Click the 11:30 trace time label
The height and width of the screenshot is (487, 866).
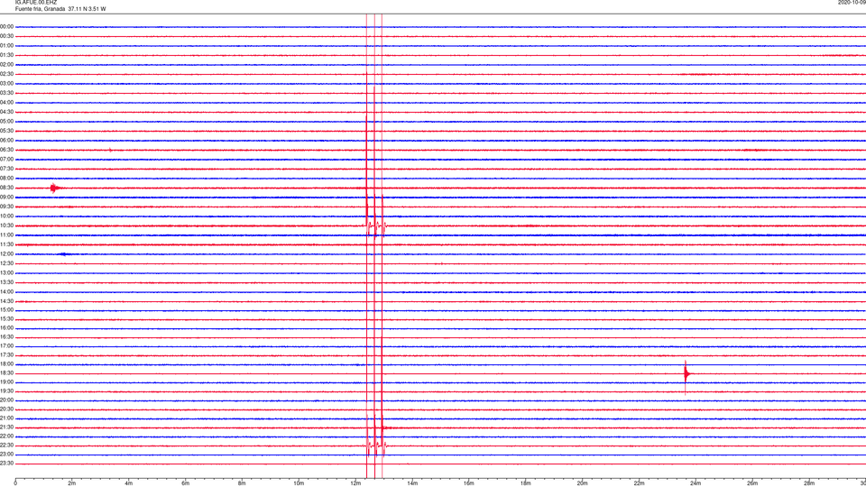[6, 244]
